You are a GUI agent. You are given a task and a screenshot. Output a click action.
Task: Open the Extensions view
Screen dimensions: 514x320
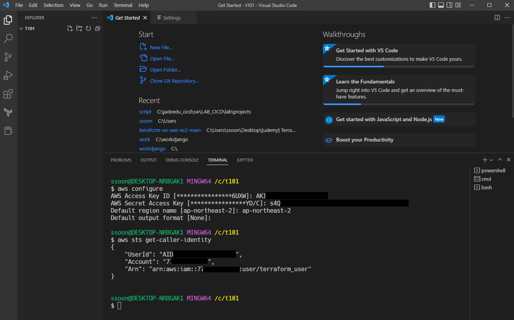(8, 94)
